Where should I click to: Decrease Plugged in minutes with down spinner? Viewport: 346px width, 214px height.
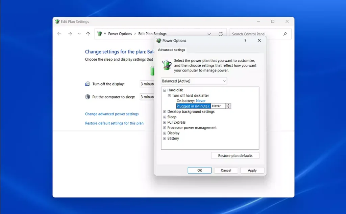pos(228,107)
